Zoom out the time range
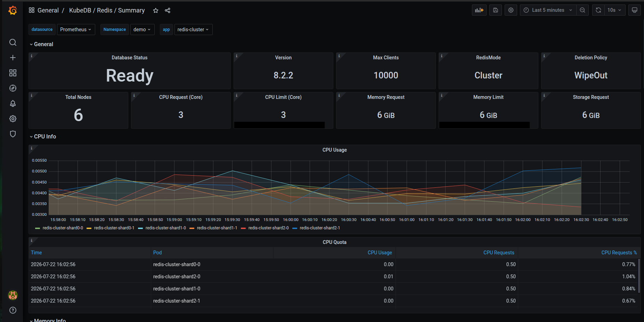 click(x=582, y=10)
